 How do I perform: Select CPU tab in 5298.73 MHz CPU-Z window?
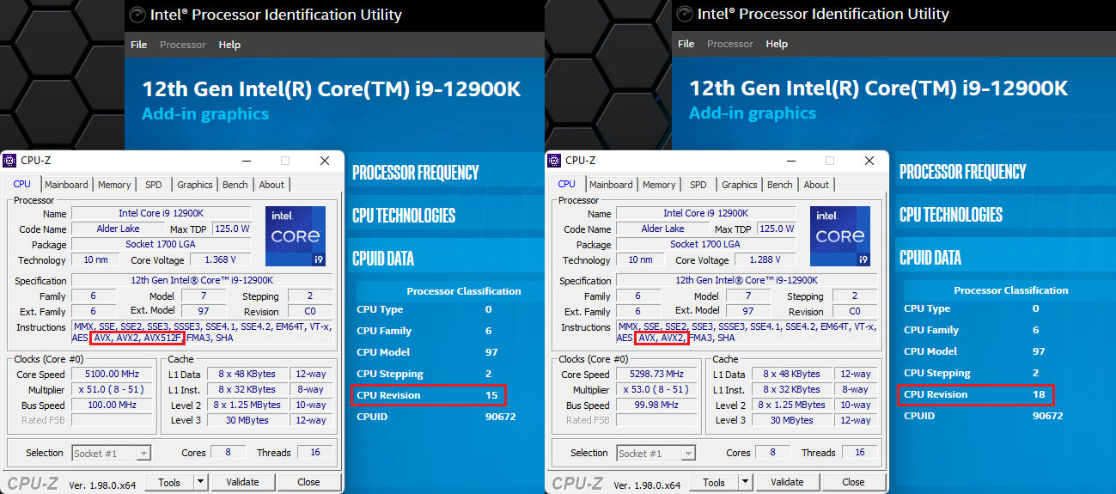pyautogui.click(x=567, y=184)
